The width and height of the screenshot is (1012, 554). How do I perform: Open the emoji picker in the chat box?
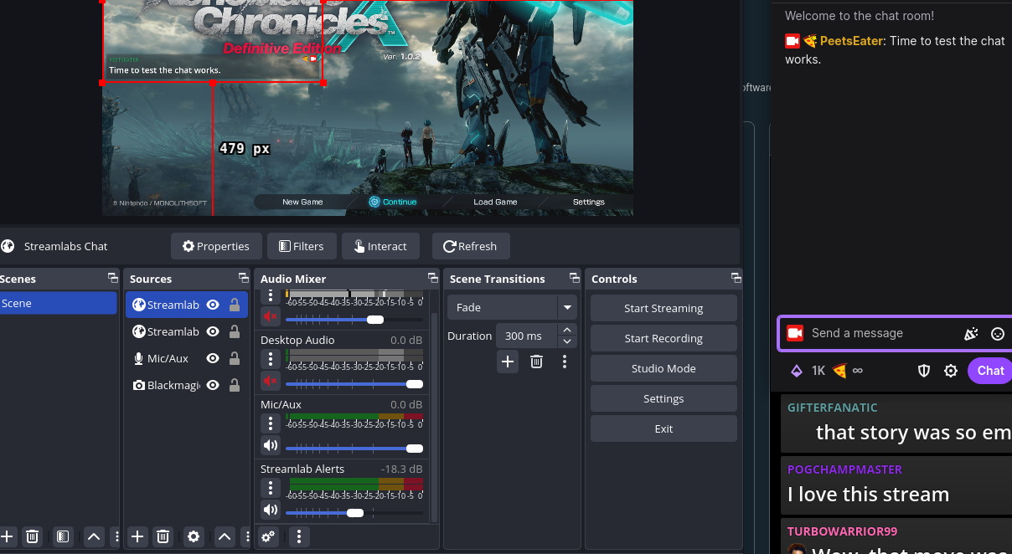pyautogui.click(x=998, y=333)
